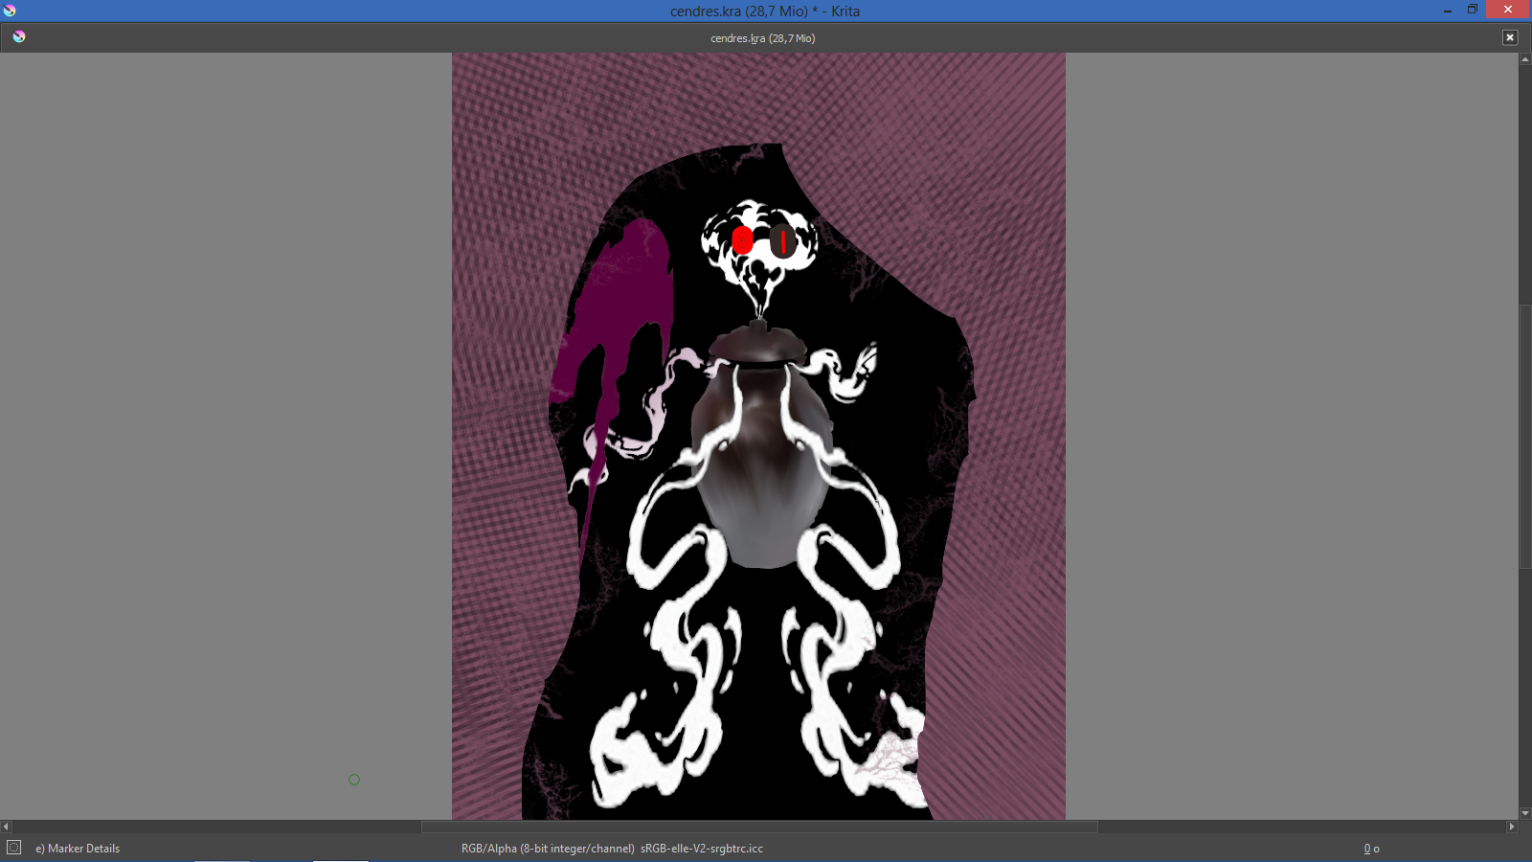This screenshot has width=1532, height=862.
Task: Click the dark eye with red slit
Action: coord(782,240)
